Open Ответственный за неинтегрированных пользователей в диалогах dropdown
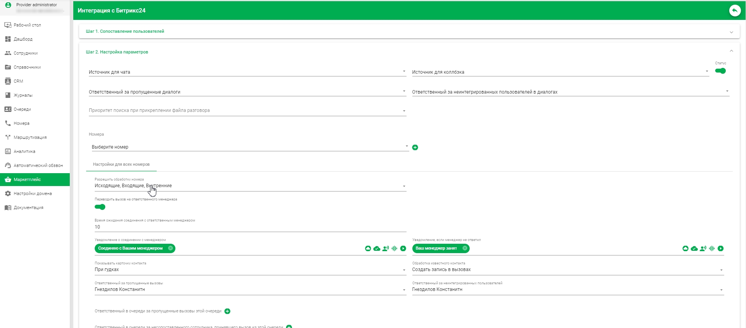This screenshot has height=328, width=746. [571, 92]
